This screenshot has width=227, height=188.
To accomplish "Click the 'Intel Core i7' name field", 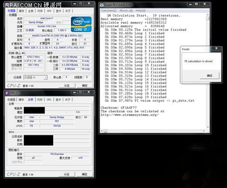I will (x=47, y=18).
